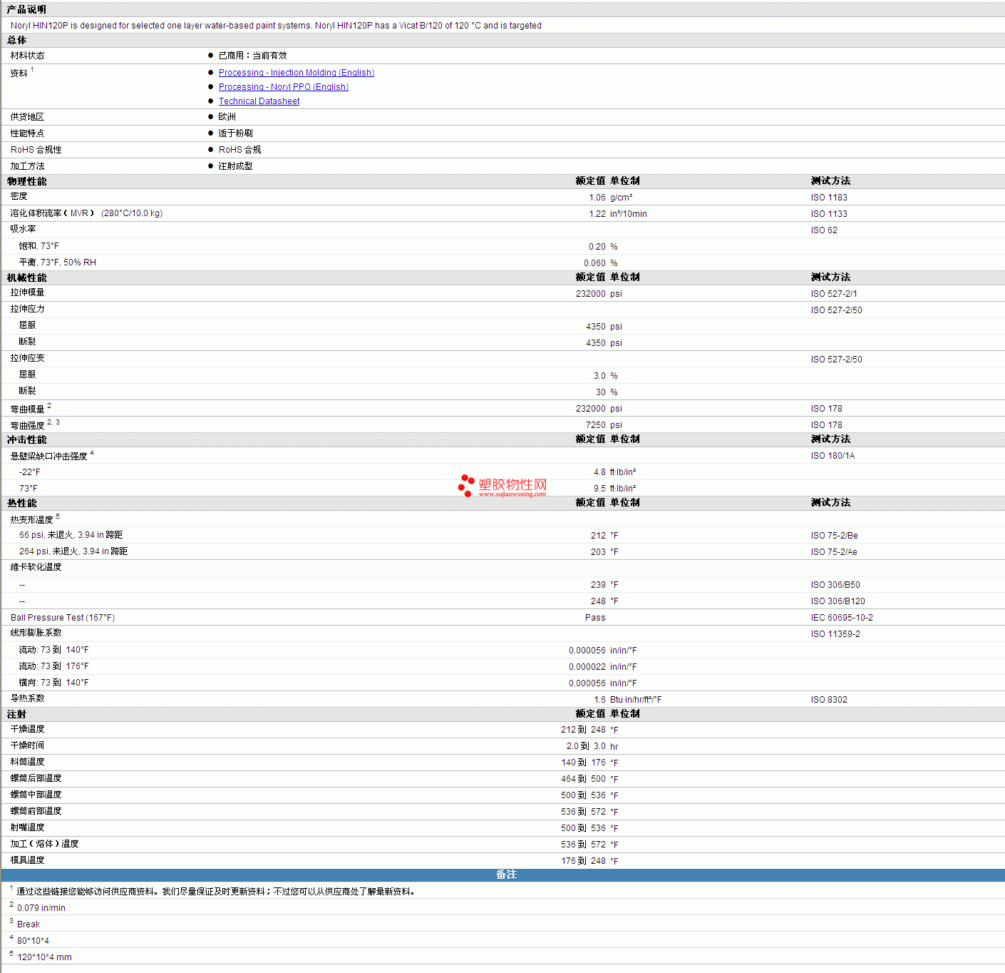Click the density value 1.06
This screenshot has width=1005, height=973.
597,198
